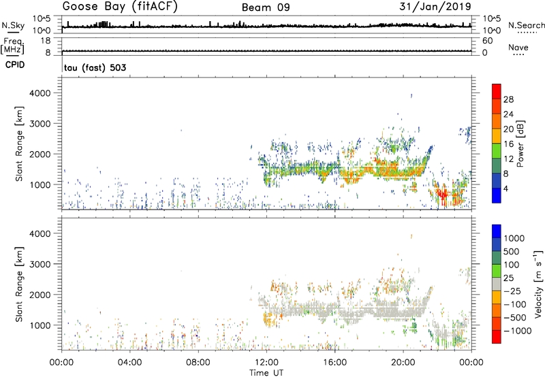Screen dimensions: 545x377
Task: Click the '100' velocity colorbar tick
Action: click(511, 265)
